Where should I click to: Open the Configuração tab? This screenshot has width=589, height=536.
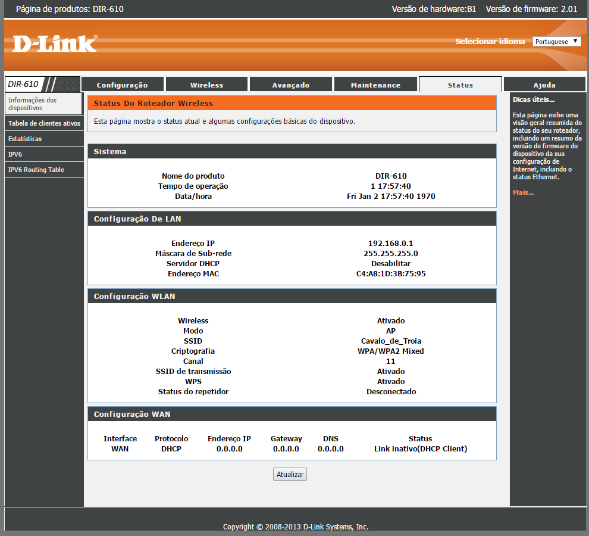(x=122, y=85)
